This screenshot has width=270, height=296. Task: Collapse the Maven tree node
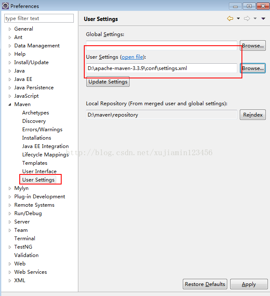pos(10,104)
